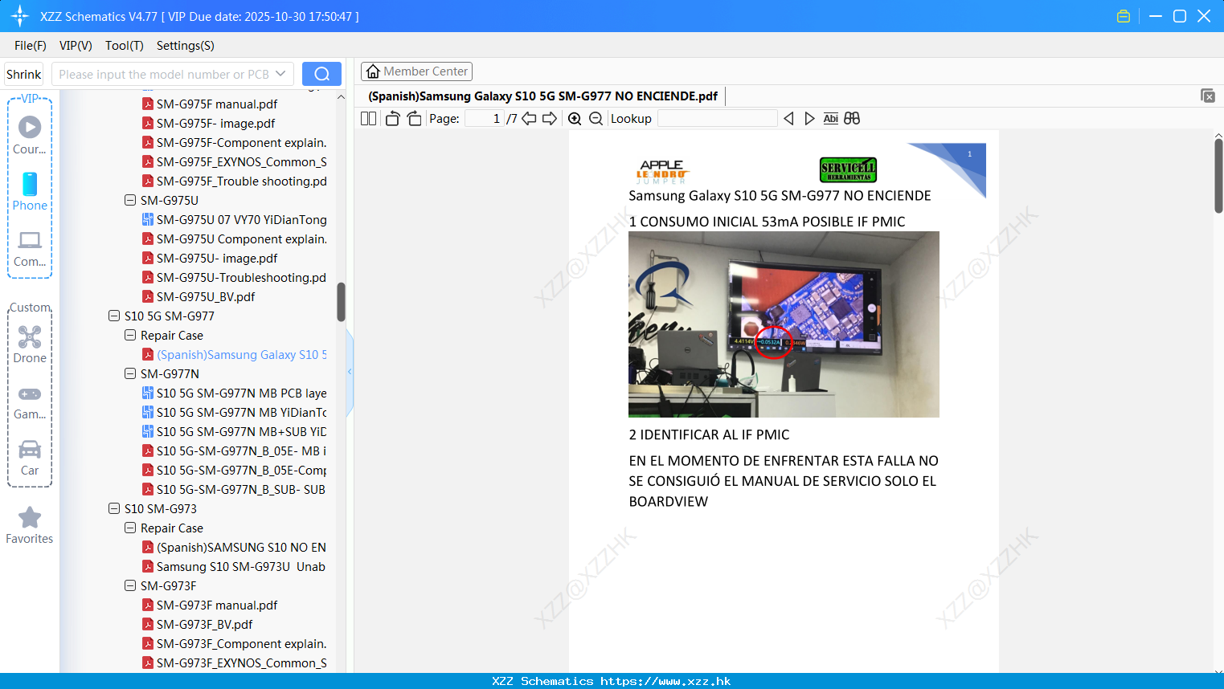Run model search with magnifier button
This screenshot has width=1224, height=689.
(321, 74)
